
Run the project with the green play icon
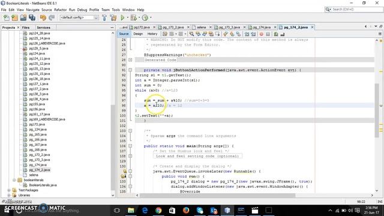(x=122, y=17)
